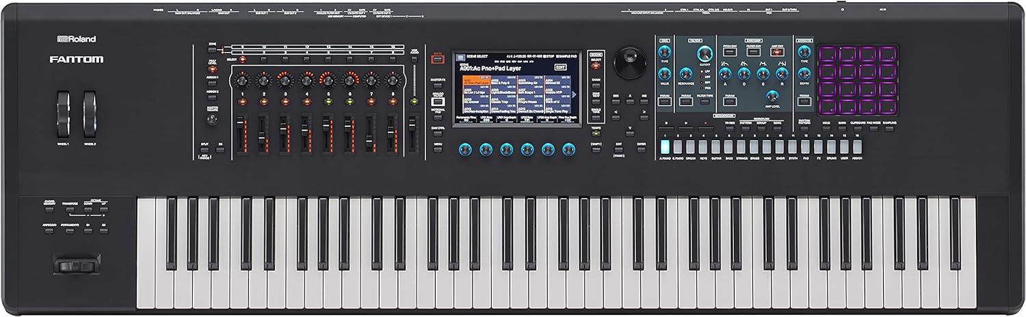Select the STRINGS tone category button
Viewport: 1026px width, 317px height.
[741, 146]
